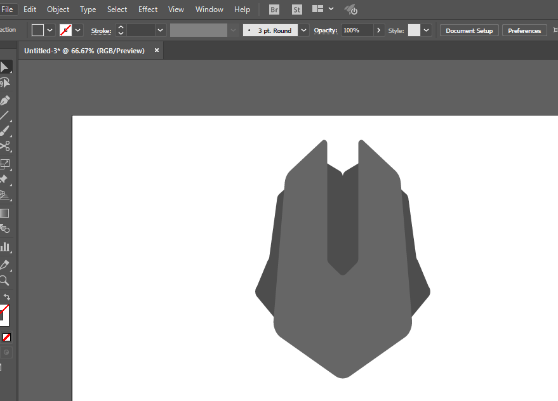The height and width of the screenshot is (401, 558).
Task: Select the Pen tool
Action: coord(5,100)
